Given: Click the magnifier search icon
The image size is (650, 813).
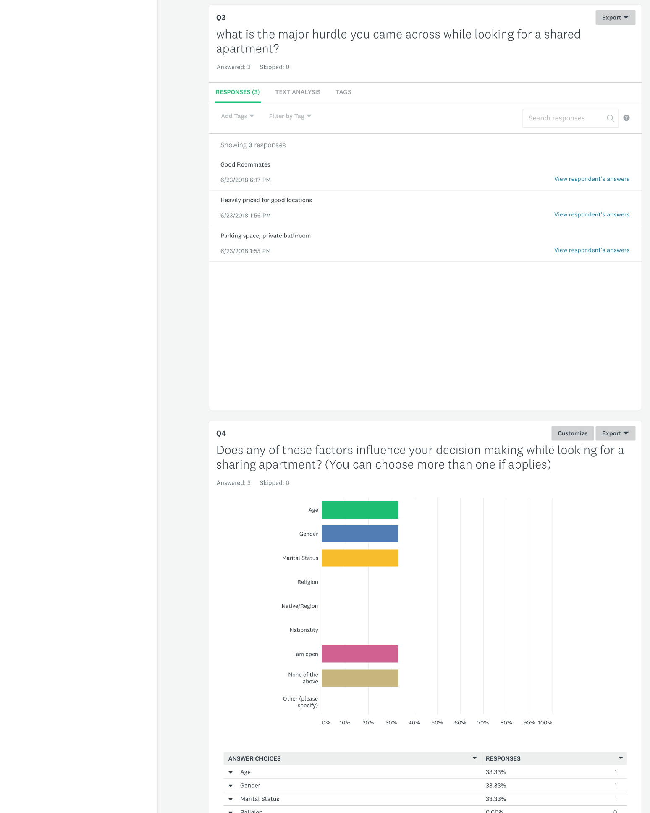Looking at the screenshot, I should (x=610, y=118).
